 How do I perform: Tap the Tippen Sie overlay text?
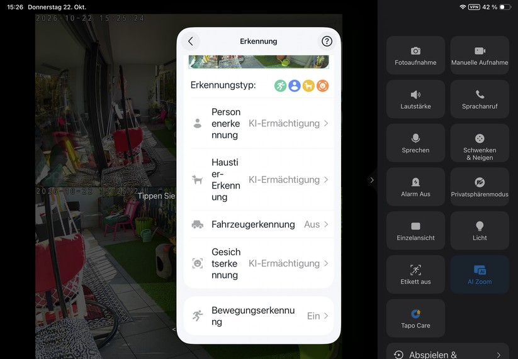[x=156, y=196]
